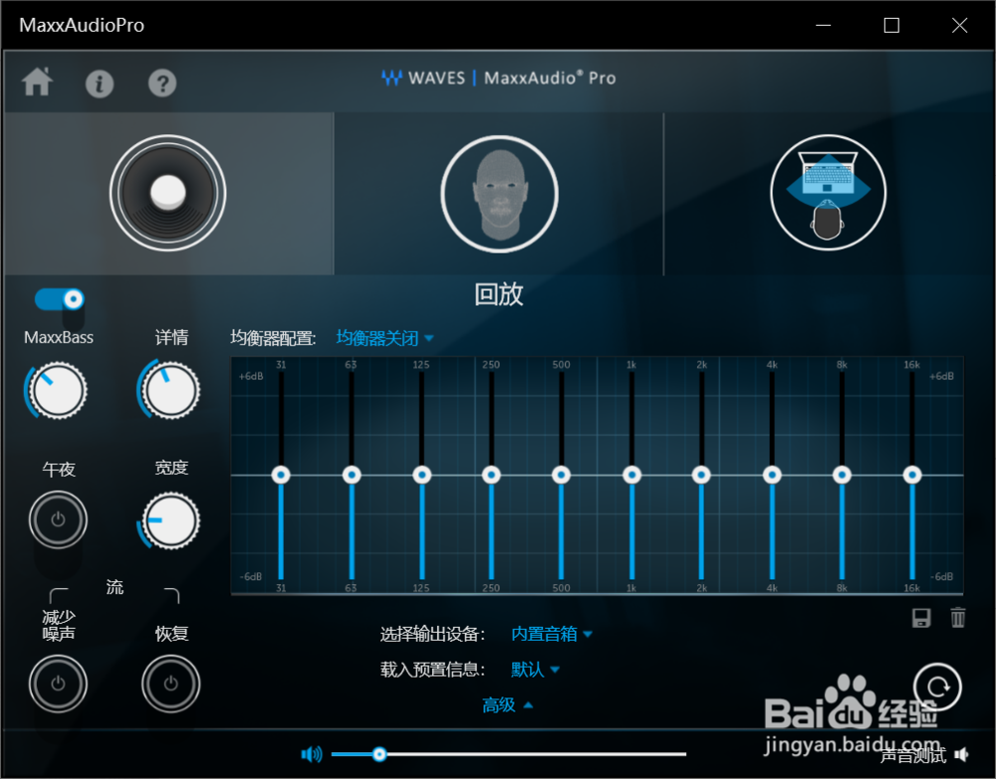Minimize the MaxxAudioPro window
Image resolution: width=996 pixels, height=779 pixels.
pyautogui.click(x=824, y=26)
